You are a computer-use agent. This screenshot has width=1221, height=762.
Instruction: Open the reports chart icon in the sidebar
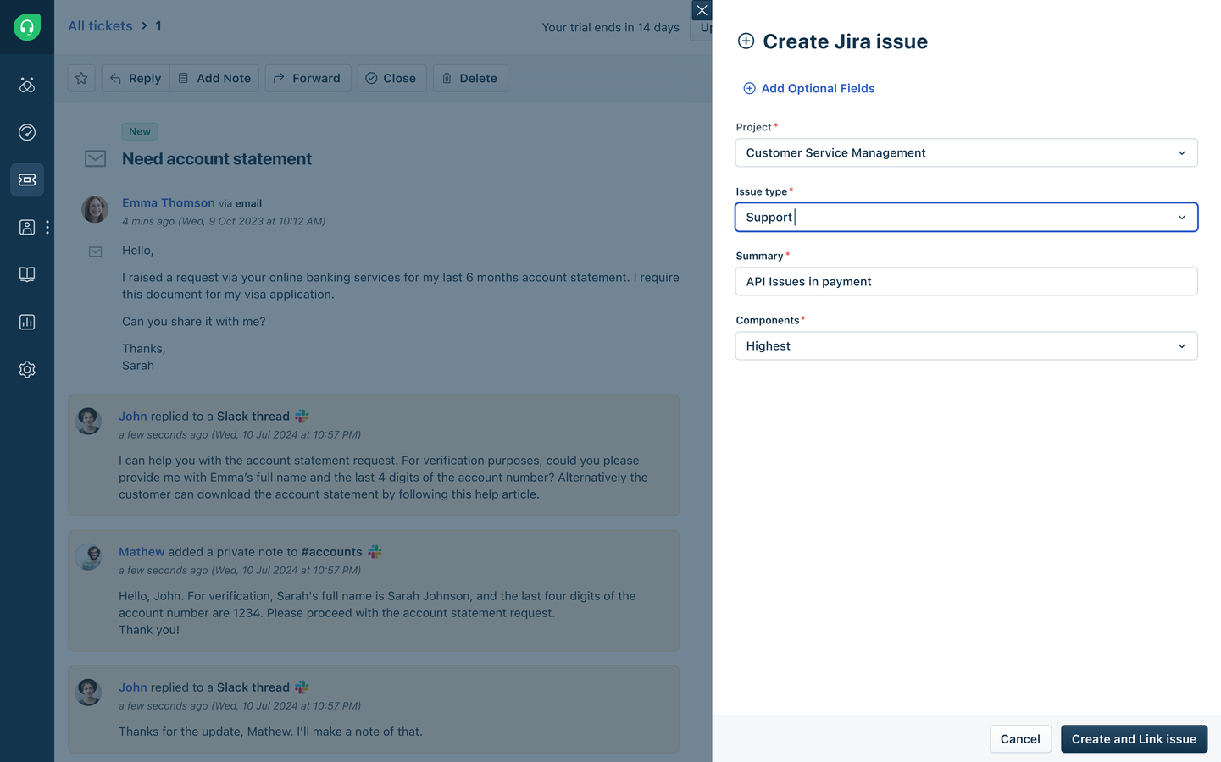[27, 322]
